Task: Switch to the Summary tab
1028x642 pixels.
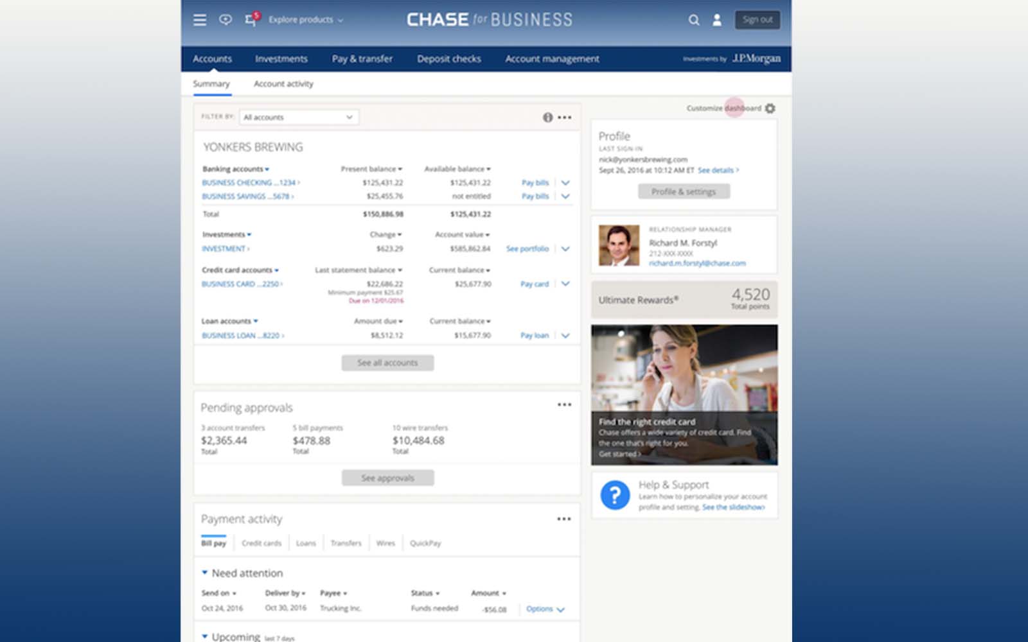Action: (211, 84)
